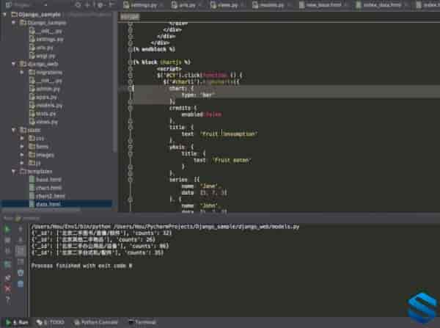Expand the css folder under static
The width and height of the screenshot is (440, 328).
pos(21,138)
